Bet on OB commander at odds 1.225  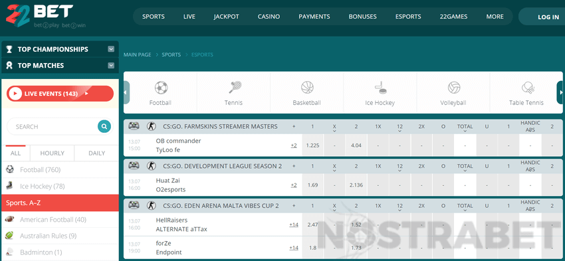tap(313, 145)
